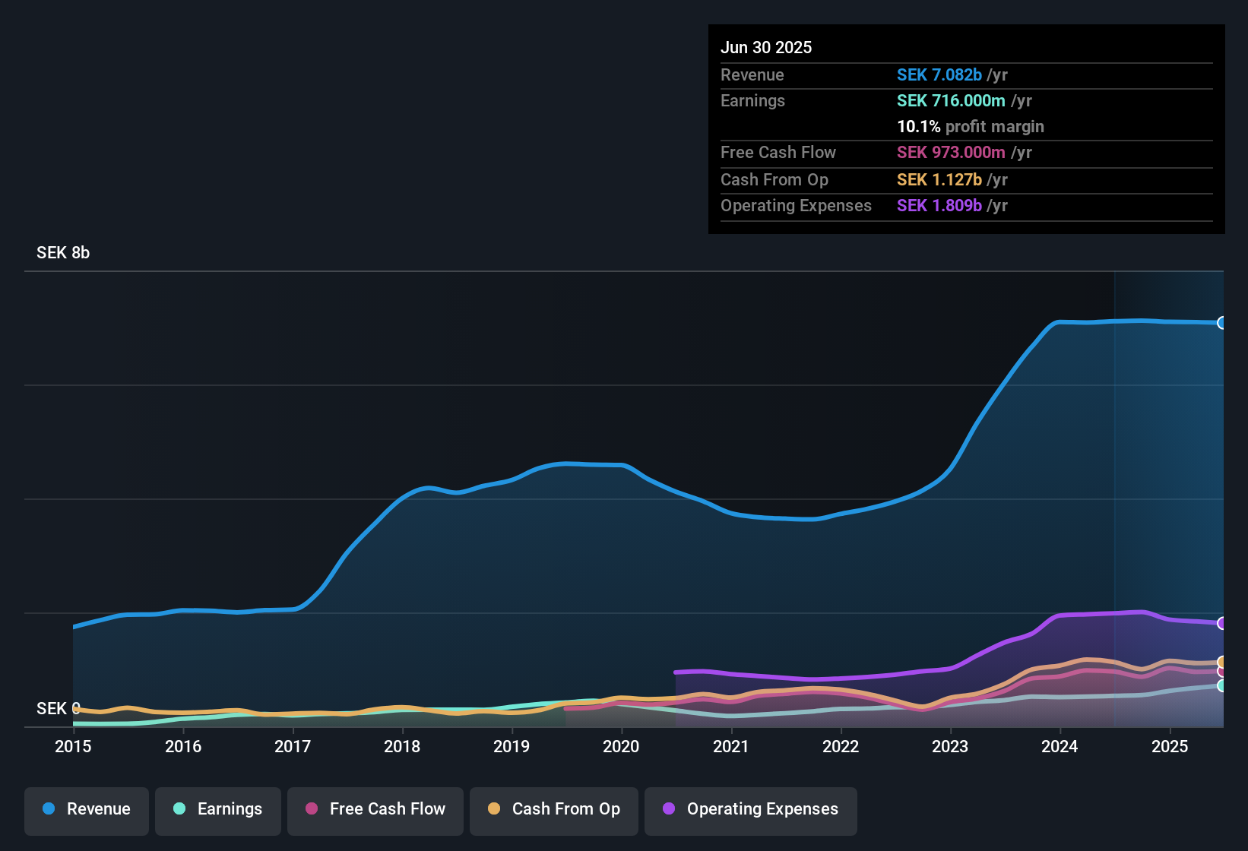
Task: Click the SEK 7.082b revenue value
Action: pyautogui.click(x=939, y=74)
